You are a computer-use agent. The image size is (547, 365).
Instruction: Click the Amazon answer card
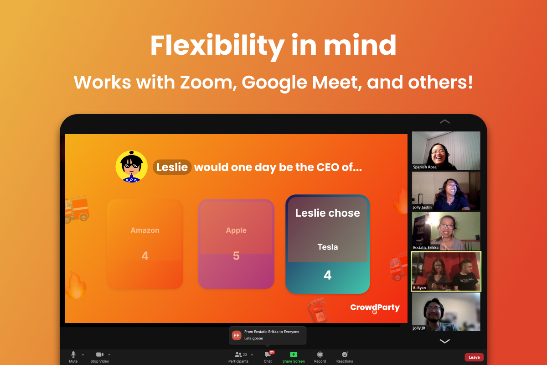145,244
